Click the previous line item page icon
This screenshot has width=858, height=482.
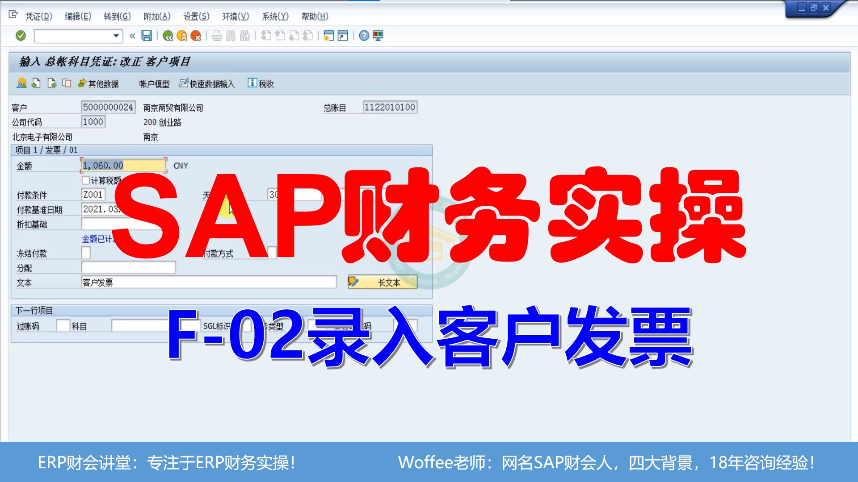tap(36, 83)
